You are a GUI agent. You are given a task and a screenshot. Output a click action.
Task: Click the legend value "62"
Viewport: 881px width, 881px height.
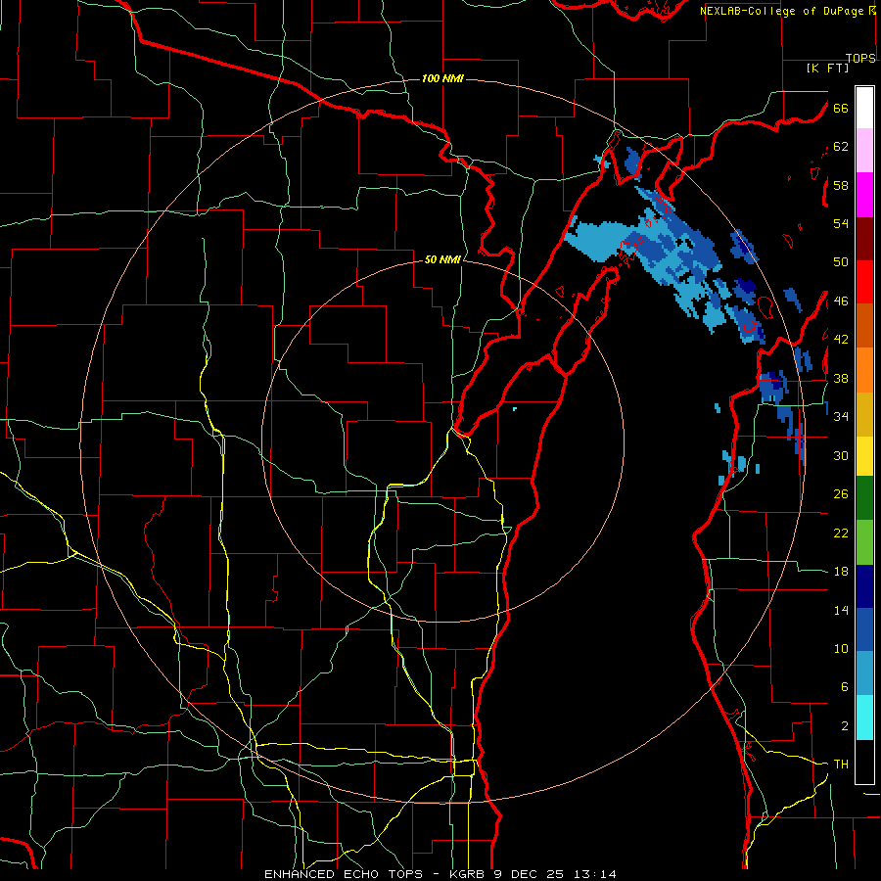click(x=841, y=147)
